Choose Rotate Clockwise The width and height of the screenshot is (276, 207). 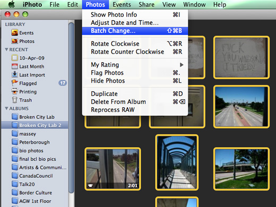[x=135, y=44]
